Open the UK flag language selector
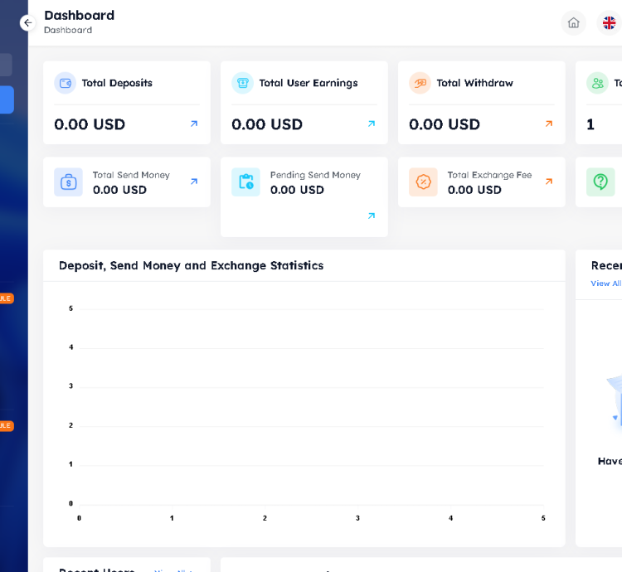622x572 pixels. (x=609, y=23)
